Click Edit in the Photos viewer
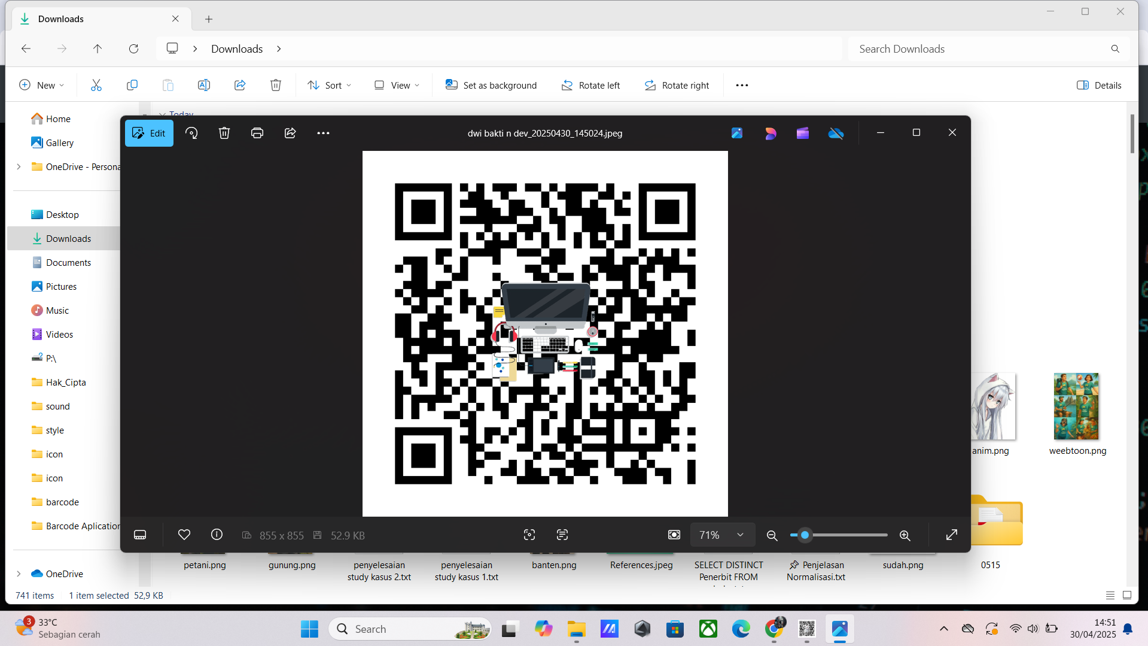 tap(149, 133)
